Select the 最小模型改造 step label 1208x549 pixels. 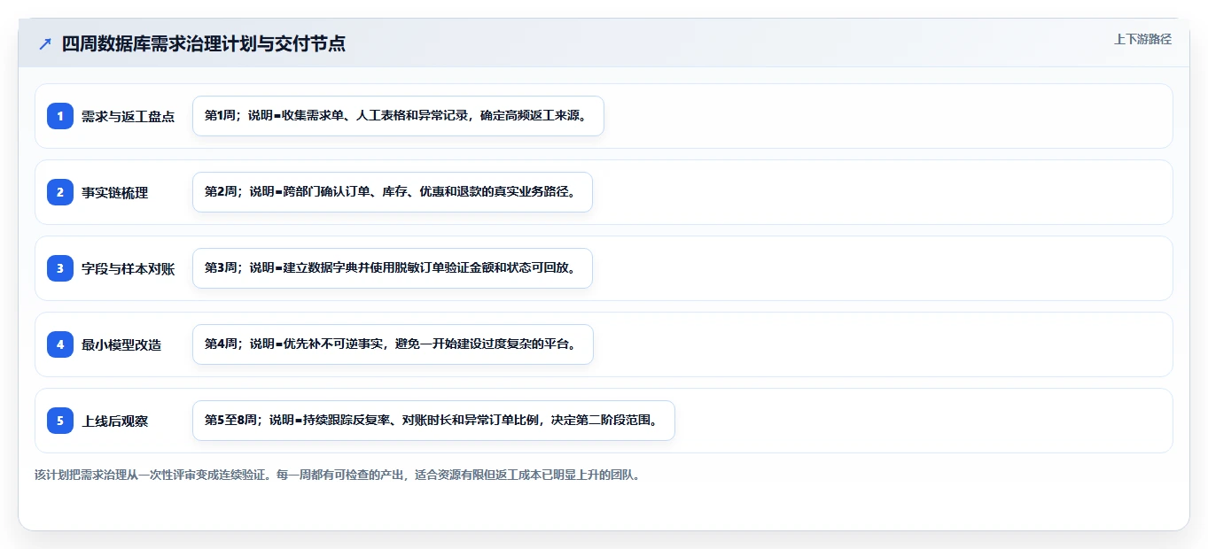coord(121,344)
